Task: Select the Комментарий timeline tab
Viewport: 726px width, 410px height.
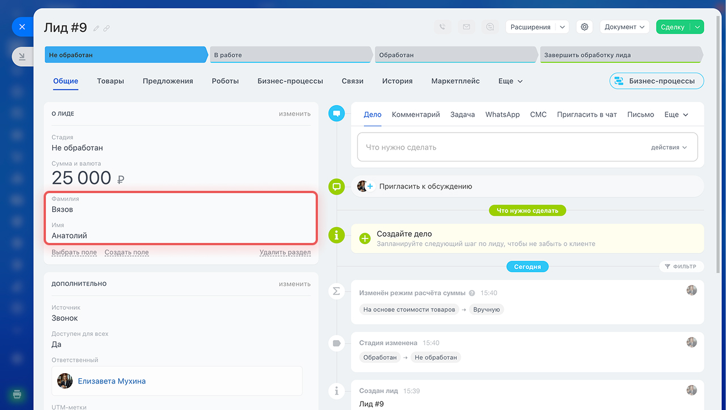Action: pos(416,114)
